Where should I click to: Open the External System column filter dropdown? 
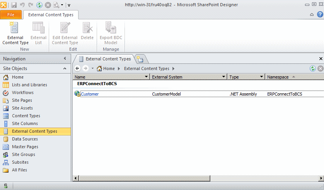[223, 77]
